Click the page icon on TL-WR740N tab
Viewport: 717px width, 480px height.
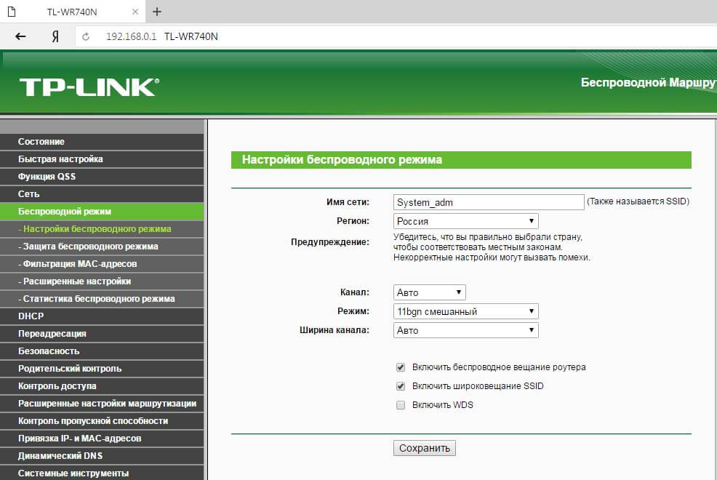tap(12, 12)
